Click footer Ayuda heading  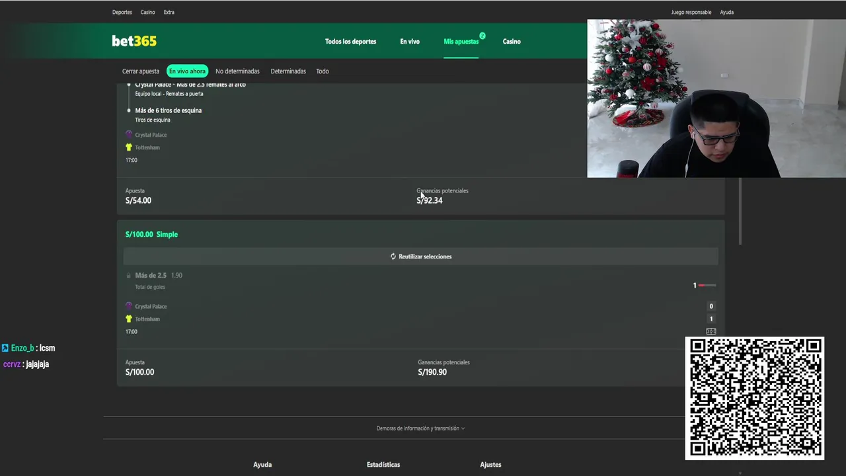tap(262, 465)
